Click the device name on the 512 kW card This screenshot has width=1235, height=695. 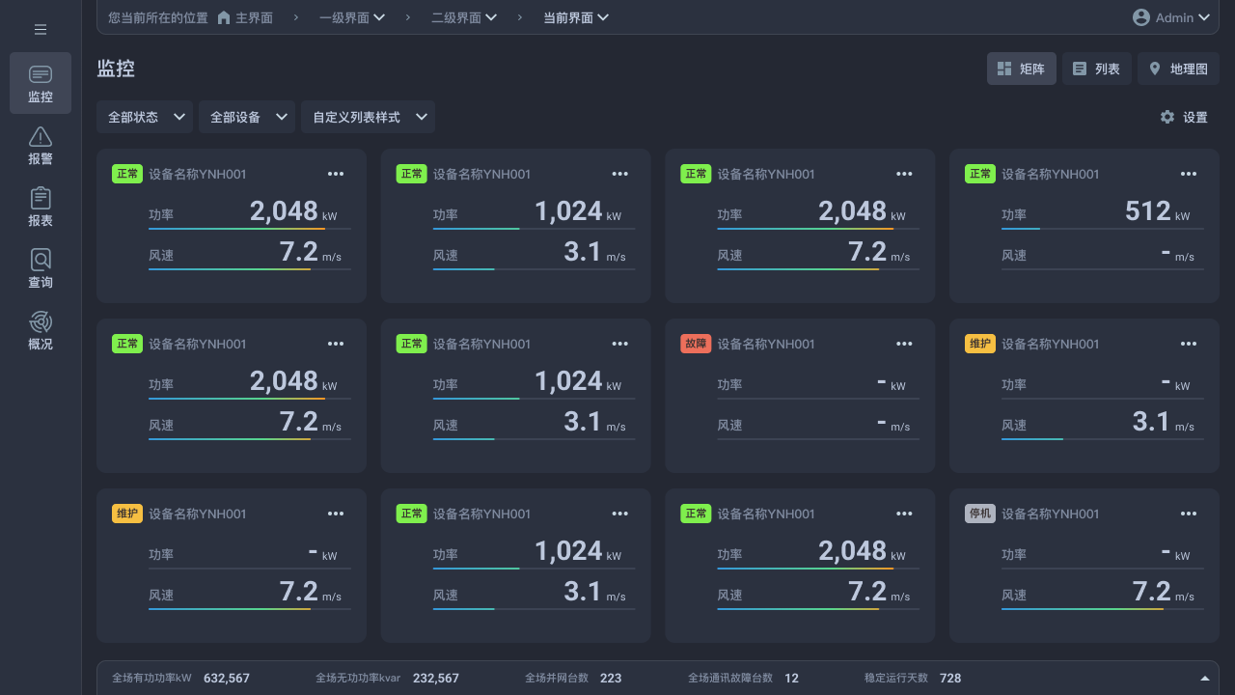pyautogui.click(x=1050, y=174)
